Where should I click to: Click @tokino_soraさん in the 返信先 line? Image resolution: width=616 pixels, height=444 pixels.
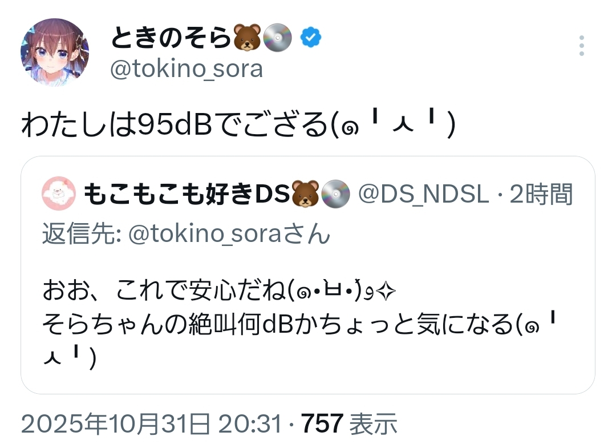click(229, 234)
